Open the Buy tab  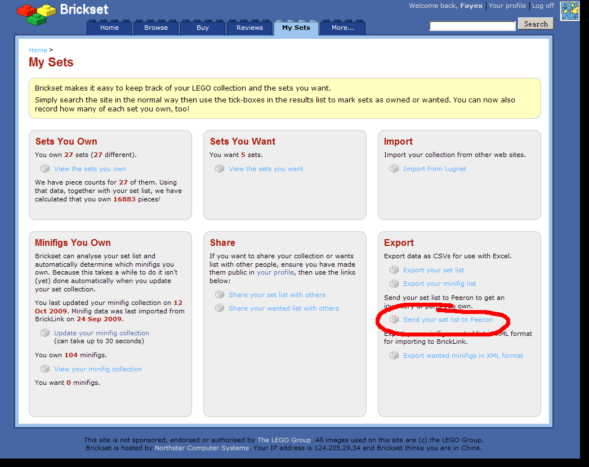point(203,28)
